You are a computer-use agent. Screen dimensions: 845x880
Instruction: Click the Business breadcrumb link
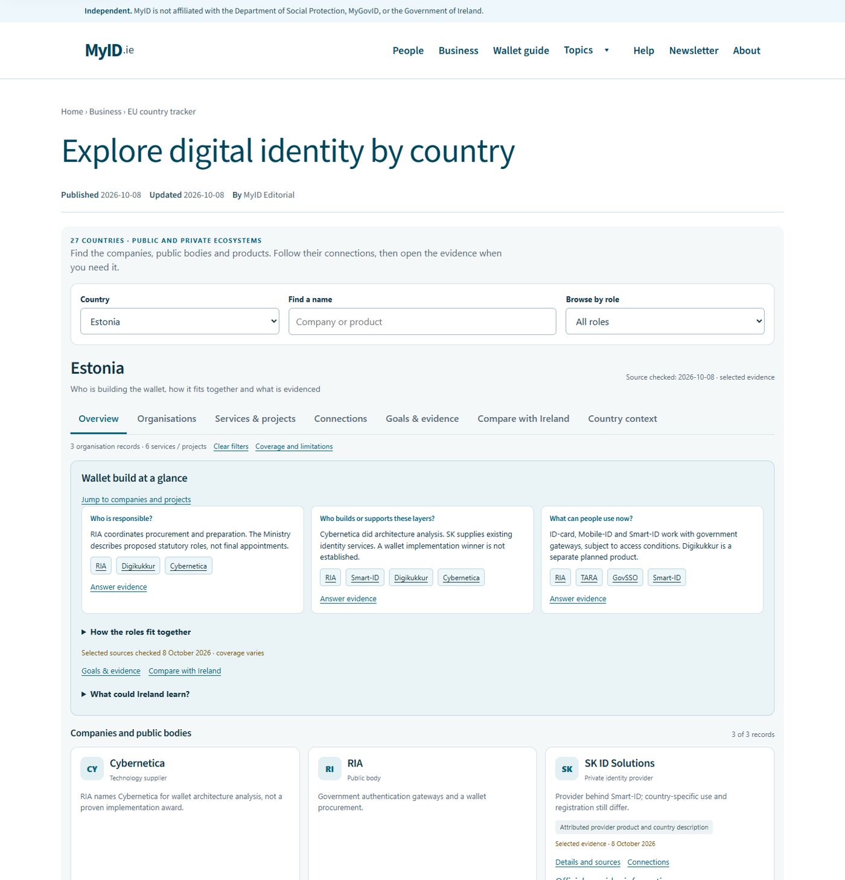point(105,112)
